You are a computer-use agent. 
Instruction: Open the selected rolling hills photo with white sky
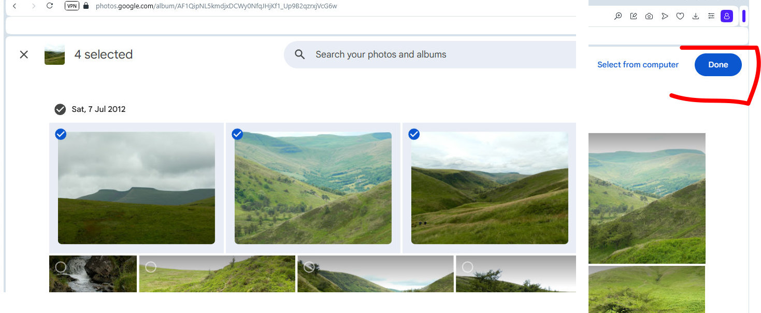coord(490,188)
